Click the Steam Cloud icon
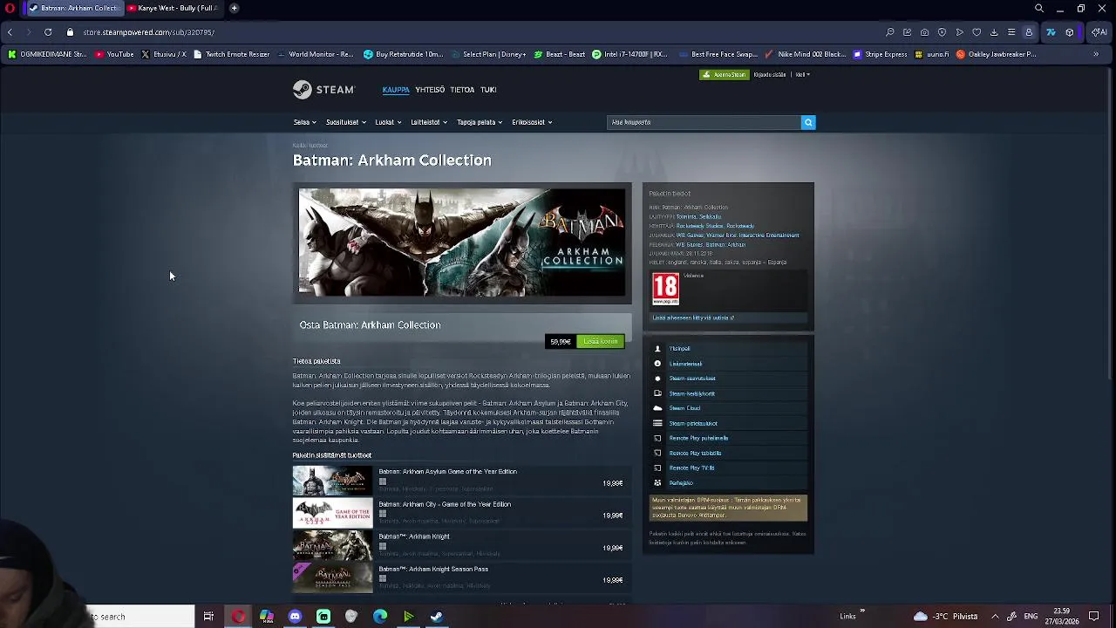The width and height of the screenshot is (1116, 628). pos(657,408)
